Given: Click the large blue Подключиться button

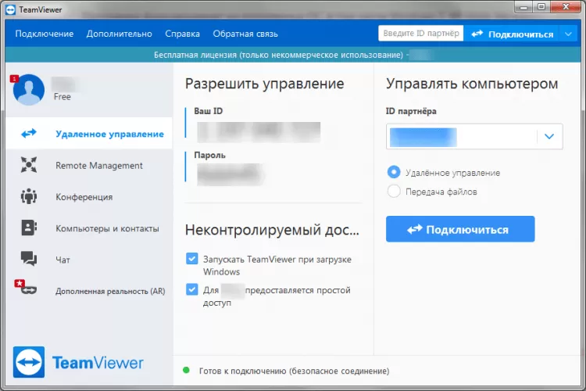Looking at the screenshot, I should click(460, 229).
